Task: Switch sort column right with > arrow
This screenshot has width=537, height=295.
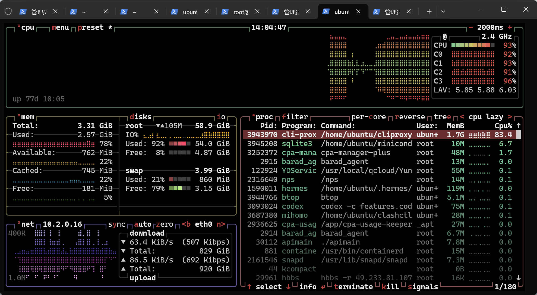Action: pos(510,117)
